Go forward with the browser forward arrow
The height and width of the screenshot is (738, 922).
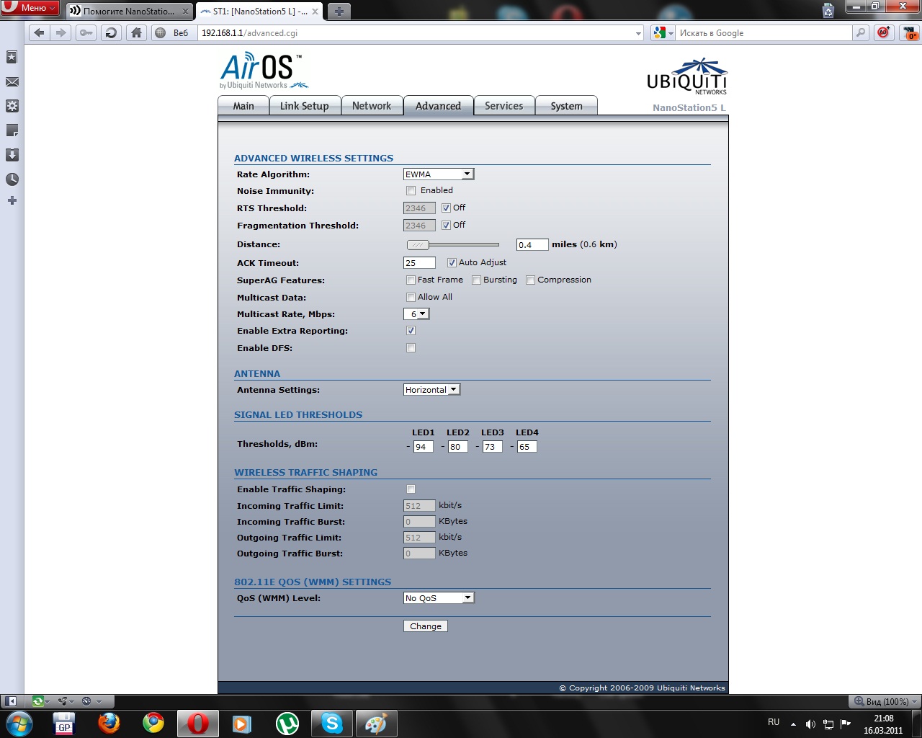coord(61,32)
